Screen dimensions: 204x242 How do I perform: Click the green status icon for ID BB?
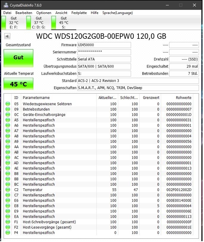point(8,179)
